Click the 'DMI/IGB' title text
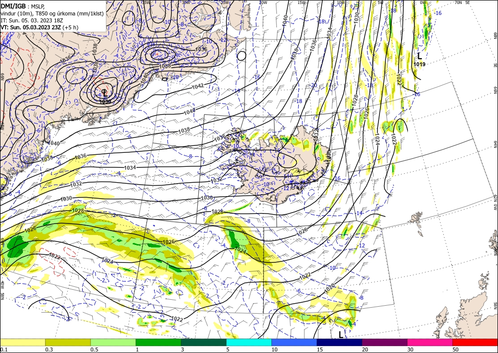Screen dimensions: 498x353 coord(13,5)
